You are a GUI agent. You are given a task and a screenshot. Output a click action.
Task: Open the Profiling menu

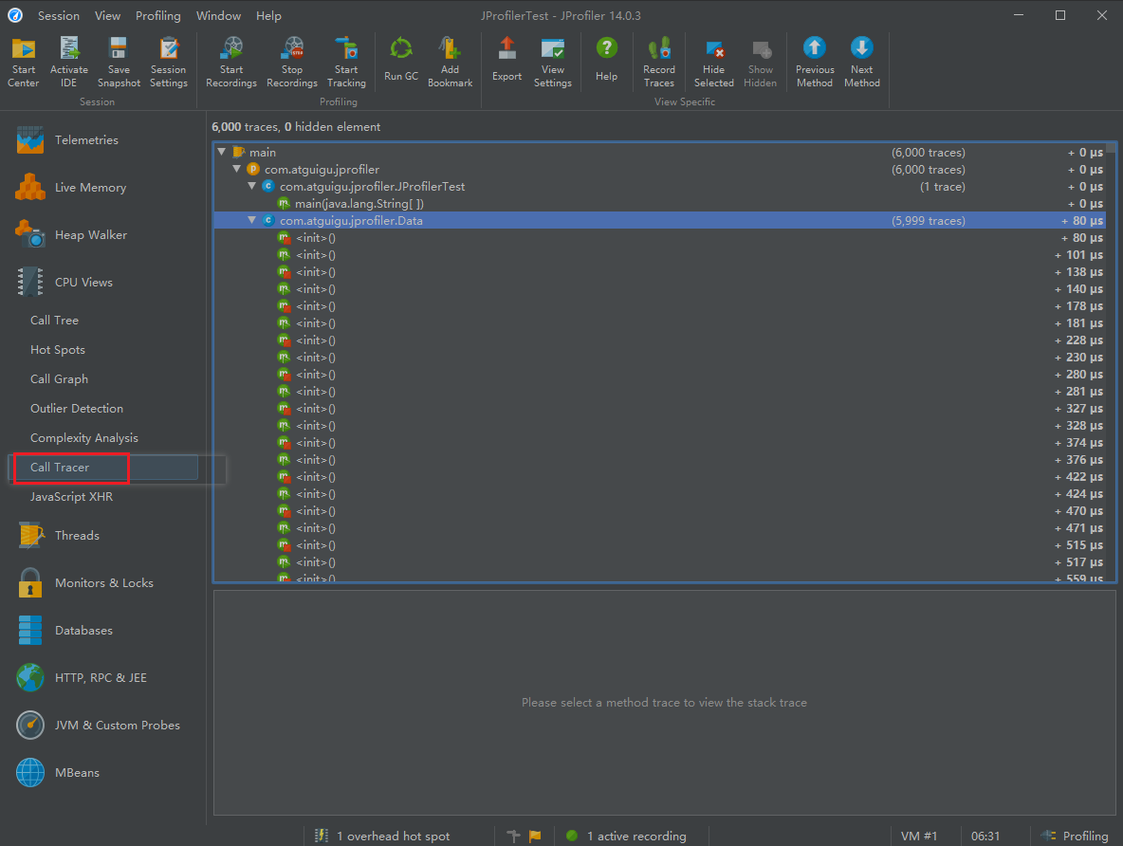pos(158,16)
